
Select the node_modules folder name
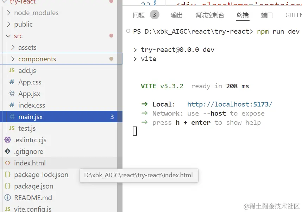tap(36, 13)
